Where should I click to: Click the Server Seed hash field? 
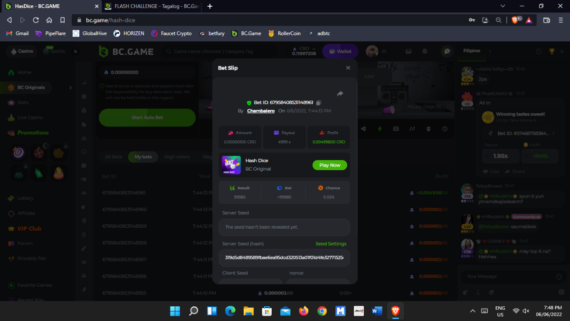pyautogui.click(x=284, y=258)
